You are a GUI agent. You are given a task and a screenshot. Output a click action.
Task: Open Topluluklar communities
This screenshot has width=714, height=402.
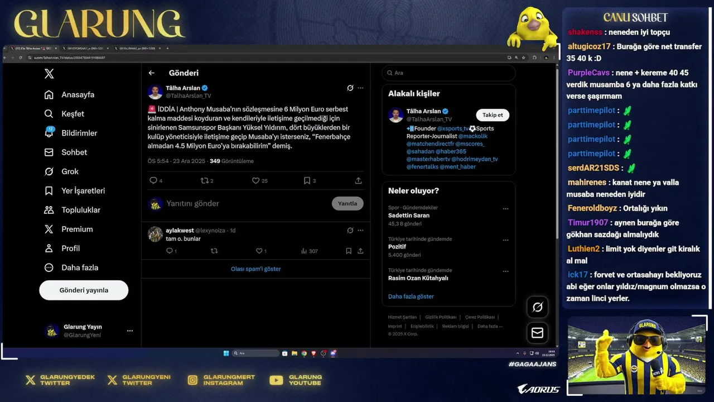(73, 210)
